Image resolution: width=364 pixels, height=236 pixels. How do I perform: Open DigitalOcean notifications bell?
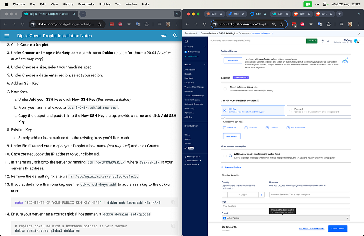pyautogui.click(x=328, y=41)
